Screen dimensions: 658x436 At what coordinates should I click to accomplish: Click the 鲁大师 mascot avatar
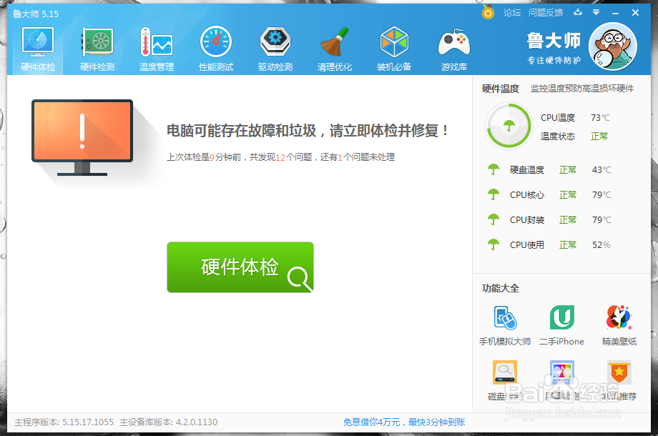tap(613, 46)
